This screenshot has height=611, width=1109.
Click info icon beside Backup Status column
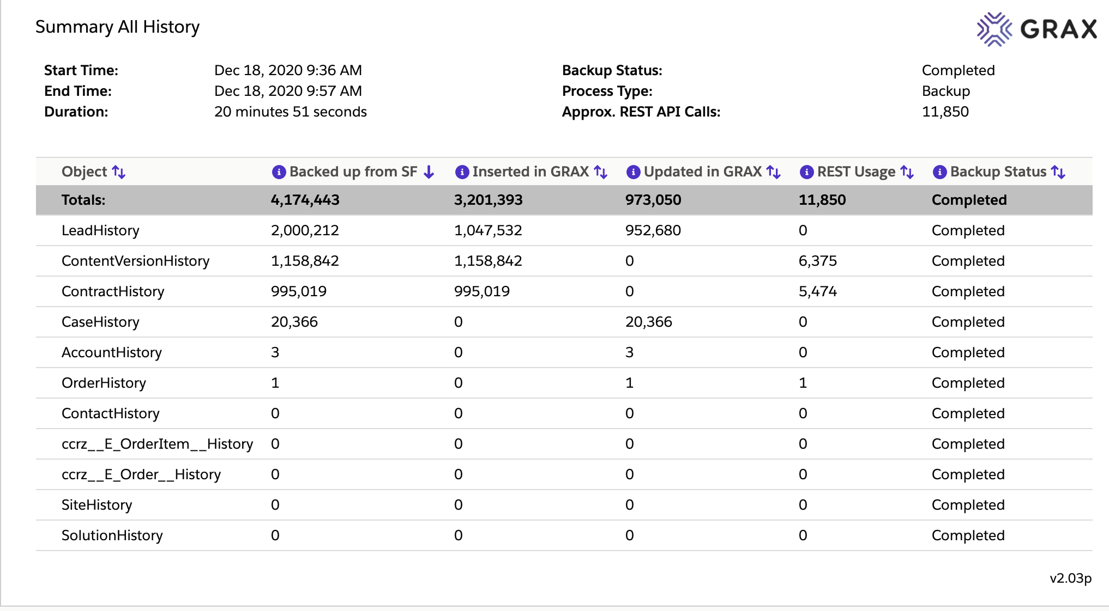pos(939,172)
